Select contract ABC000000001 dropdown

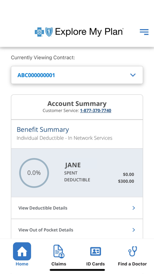77,75
